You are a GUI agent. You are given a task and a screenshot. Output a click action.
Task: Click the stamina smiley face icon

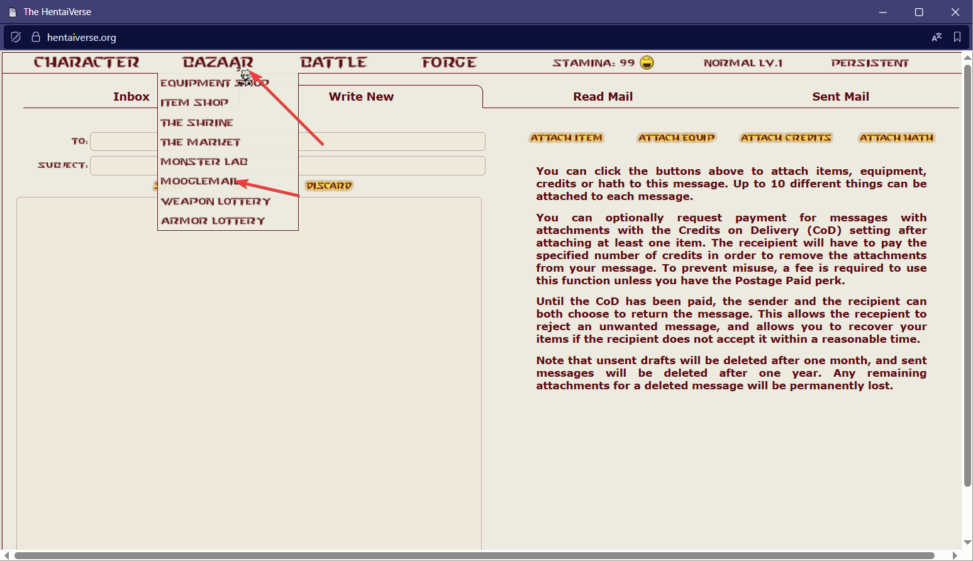click(x=647, y=62)
